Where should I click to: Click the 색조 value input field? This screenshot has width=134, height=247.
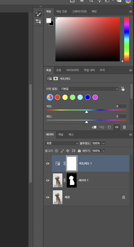point(121,106)
